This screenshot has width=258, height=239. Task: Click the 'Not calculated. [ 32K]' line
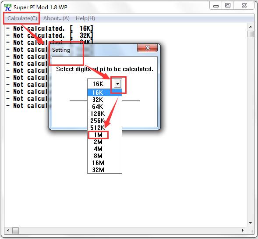(x=49, y=35)
